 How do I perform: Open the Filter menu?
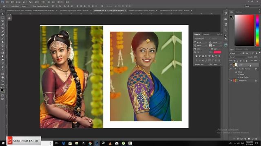pyautogui.click(x=43, y=2)
